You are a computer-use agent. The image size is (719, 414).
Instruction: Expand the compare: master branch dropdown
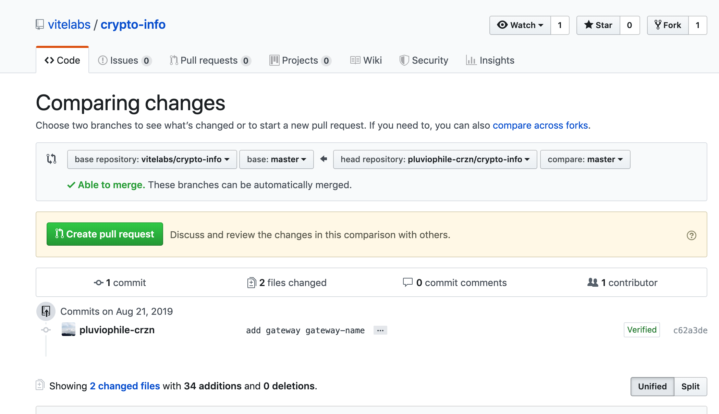click(x=585, y=159)
